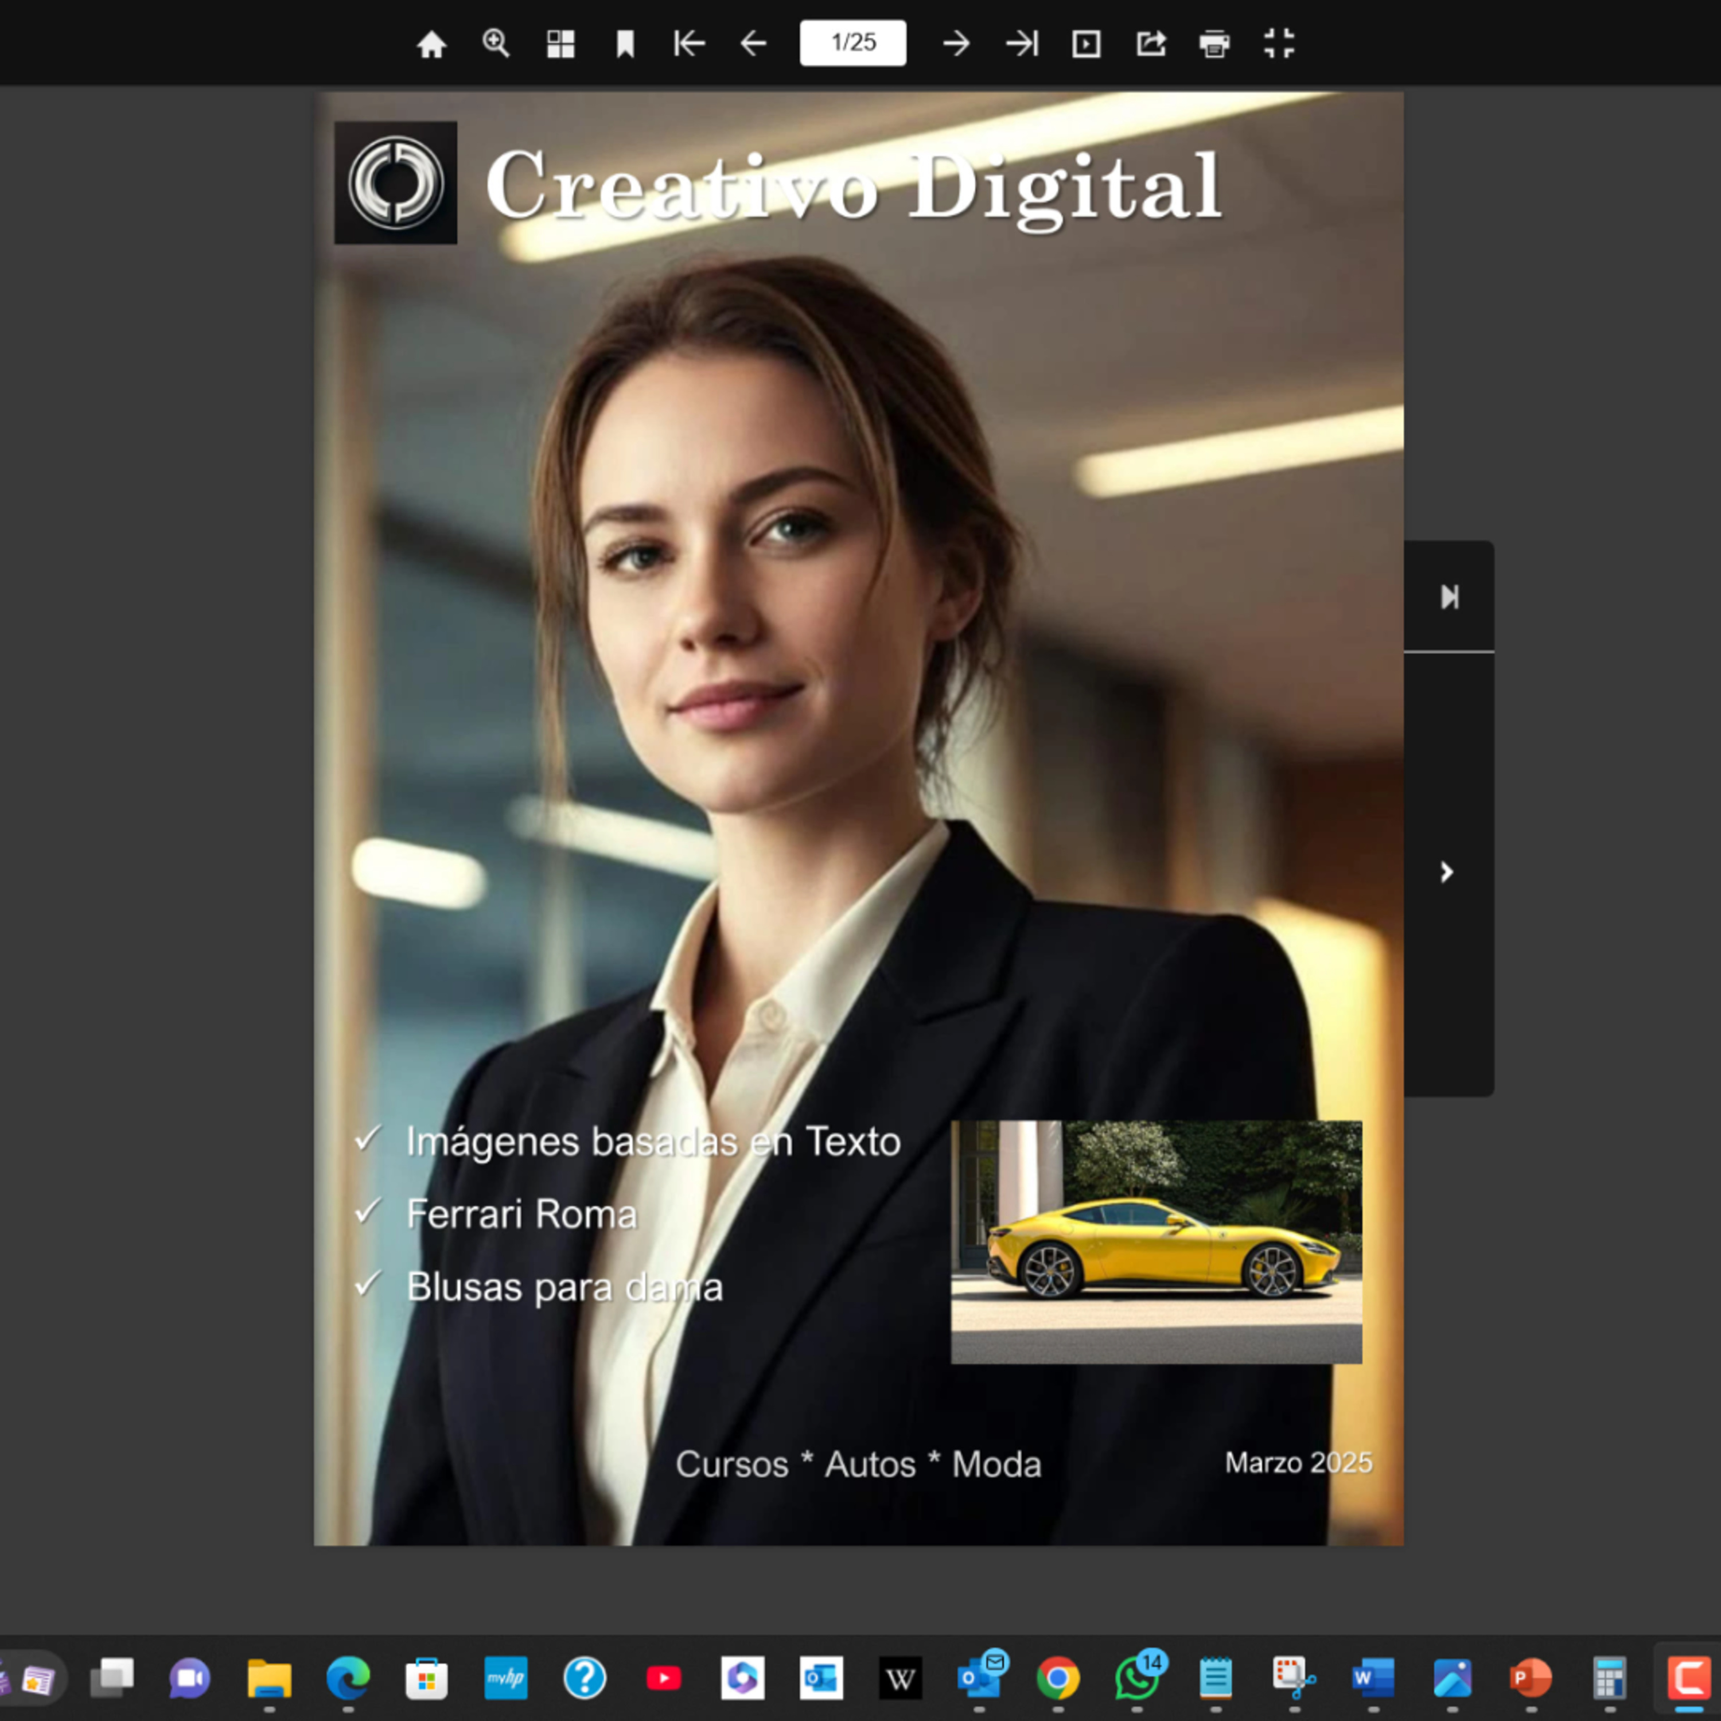The width and height of the screenshot is (1721, 1721).
Task: Click the "Ferrari Roma" cover text
Action: tap(522, 1214)
